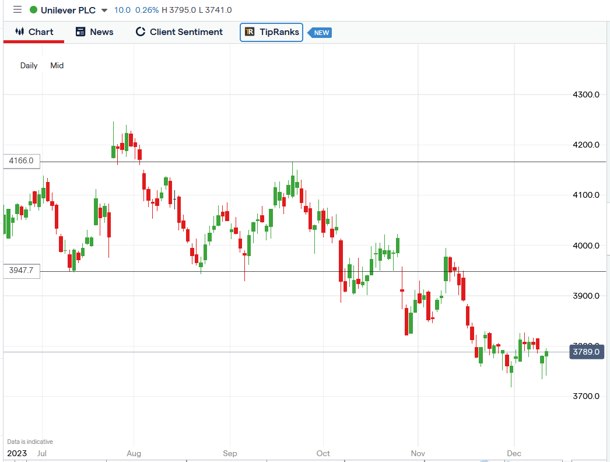Viewport: 610px width, 462px height.
Task: Click the Oct date axis label
Action: pyautogui.click(x=323, y=453)
